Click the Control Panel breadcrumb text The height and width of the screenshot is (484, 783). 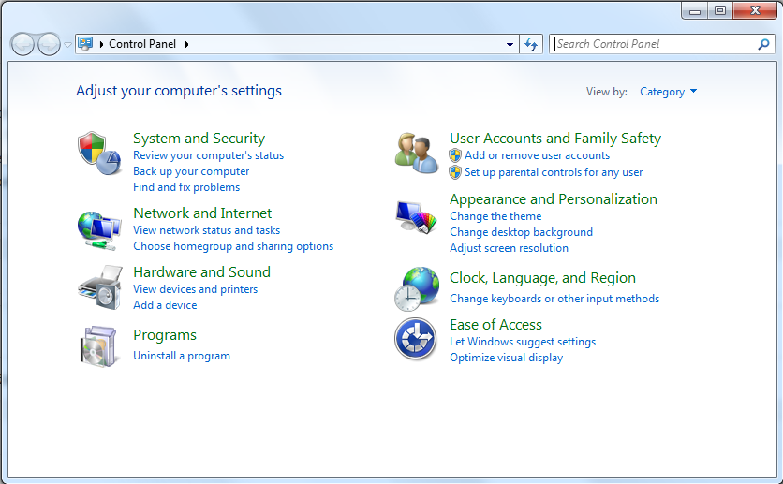(142, 44)
